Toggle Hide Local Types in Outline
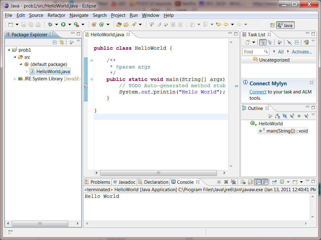 [x=307, y=116]
